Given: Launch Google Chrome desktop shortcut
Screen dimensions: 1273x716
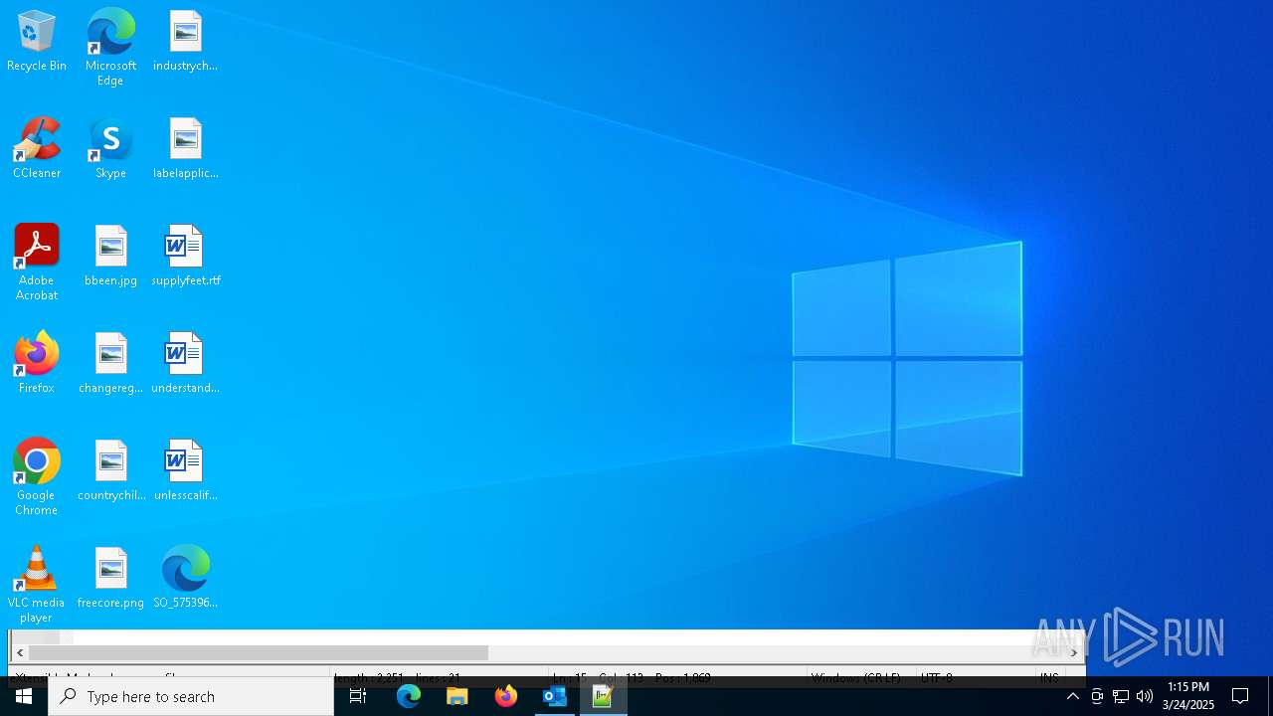Looking at the screenshot, I should (x=37, y=477).
